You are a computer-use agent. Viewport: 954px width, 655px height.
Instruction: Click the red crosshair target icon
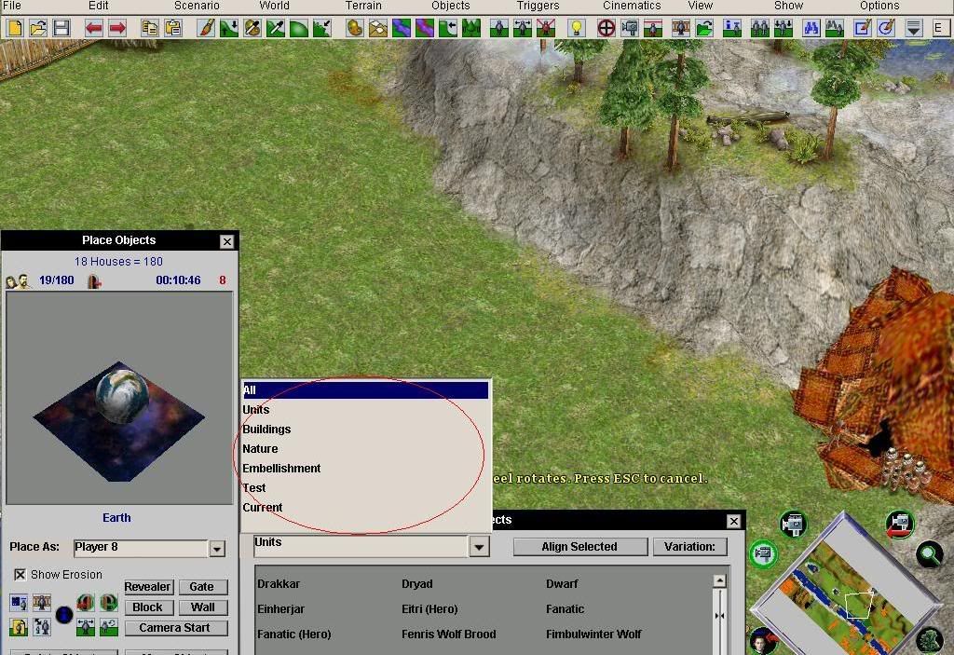pyautogui.click(x=606, y=28)
